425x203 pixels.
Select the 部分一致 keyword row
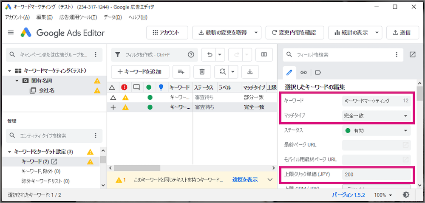click(x=192, y=97)
